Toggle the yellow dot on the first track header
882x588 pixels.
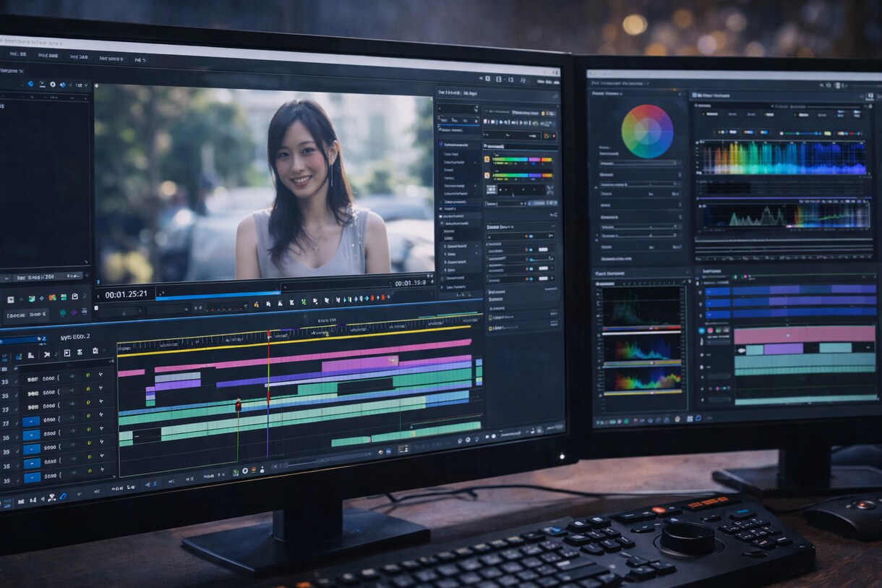88,375
